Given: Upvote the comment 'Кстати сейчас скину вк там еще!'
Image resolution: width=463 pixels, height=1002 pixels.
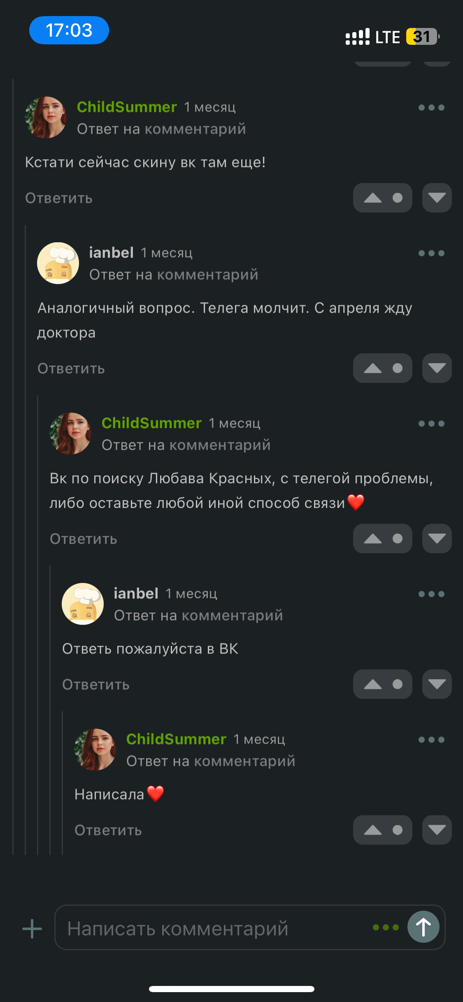Looking at the screenshot, I should (x=373, y=198).
